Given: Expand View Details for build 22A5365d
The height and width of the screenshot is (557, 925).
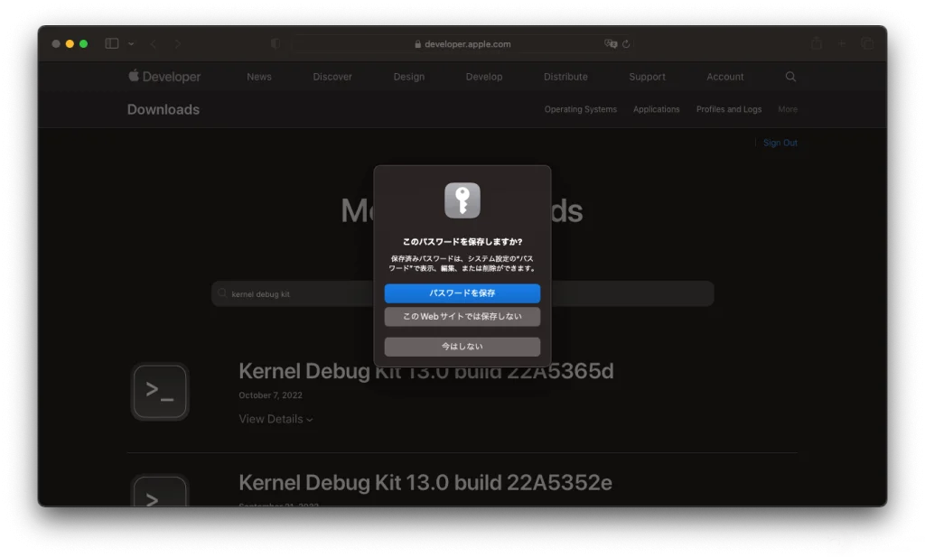Looking at the screenshot, I should tap(276, 419).
